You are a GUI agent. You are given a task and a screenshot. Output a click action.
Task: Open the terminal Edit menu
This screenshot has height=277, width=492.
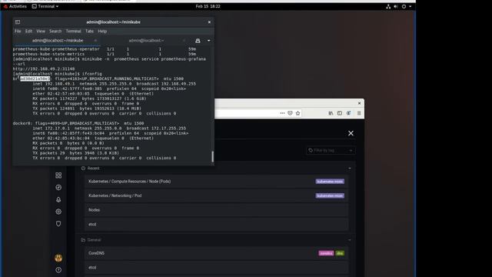[28, 31]
